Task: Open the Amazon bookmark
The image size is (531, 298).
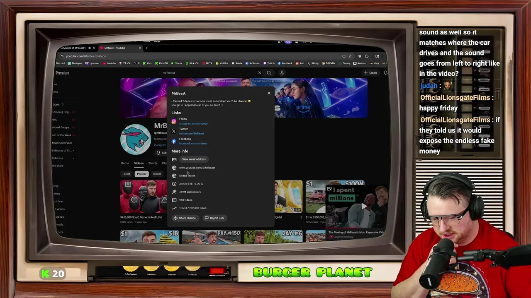Action: pyautogui.click(x=360, y=63)
